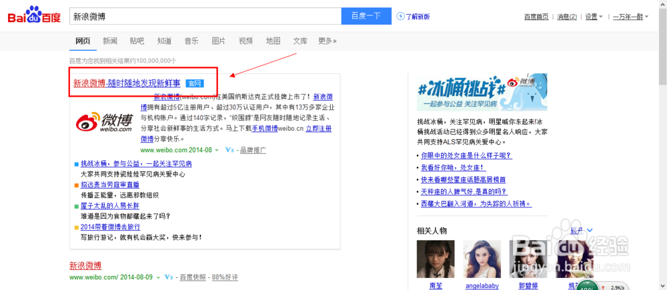The height and width of the screenshot is (290, 667).
Task: Open the 品牌推广 link
Action: coord(253,150)
